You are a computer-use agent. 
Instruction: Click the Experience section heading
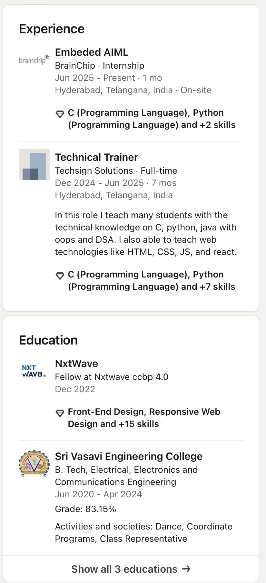pyautogui.click(x=52, y=29)
